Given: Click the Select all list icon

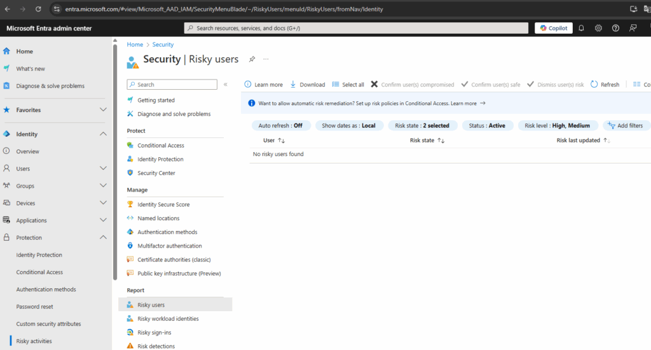Looking at the screenshot, I should coord(336,85).
